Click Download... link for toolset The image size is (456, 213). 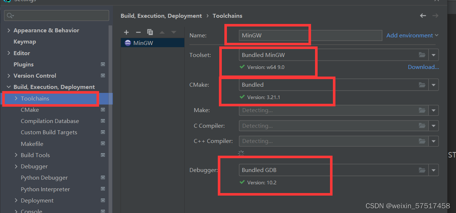click(x=423, y=67)
